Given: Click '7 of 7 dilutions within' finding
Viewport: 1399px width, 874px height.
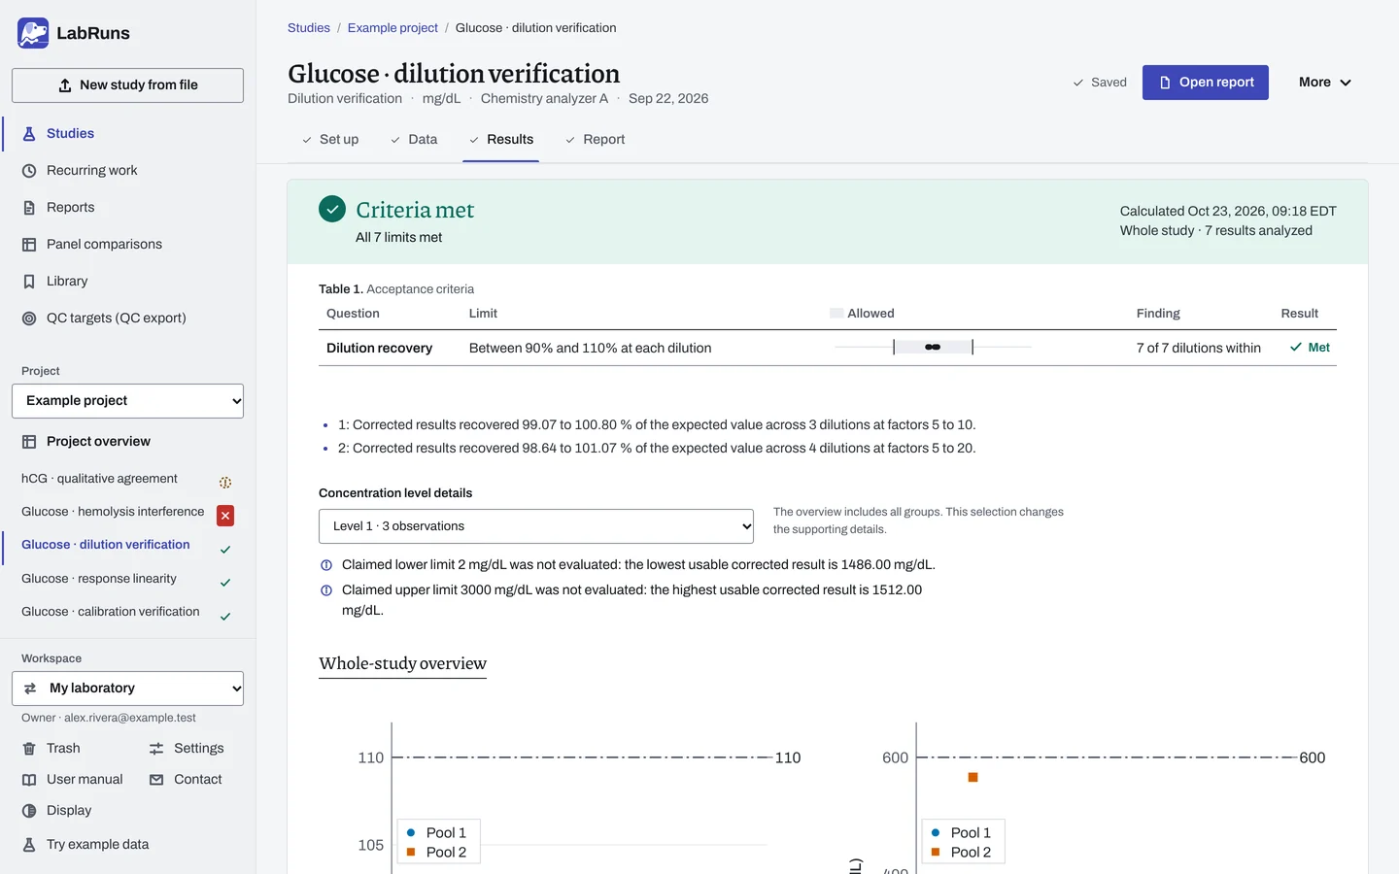Looking at the screenshot, I should (1199, 348).
